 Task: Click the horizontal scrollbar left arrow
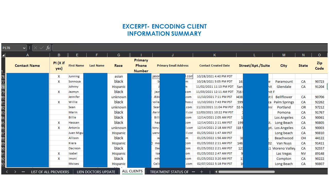point(216,172)
